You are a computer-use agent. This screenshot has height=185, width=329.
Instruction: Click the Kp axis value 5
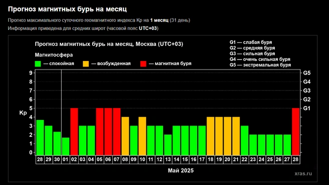click(31, 108)
